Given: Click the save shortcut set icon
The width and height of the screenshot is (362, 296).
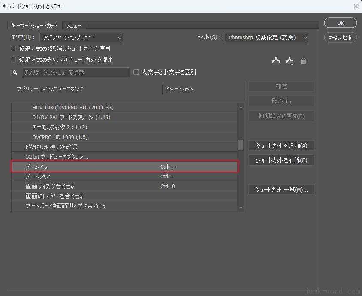Looking at the screenshot, I should (276, 61).
